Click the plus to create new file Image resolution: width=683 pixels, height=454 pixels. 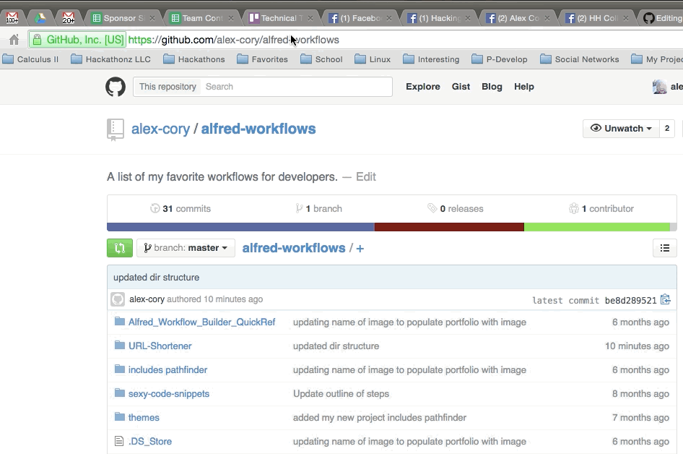coord(360,249)
